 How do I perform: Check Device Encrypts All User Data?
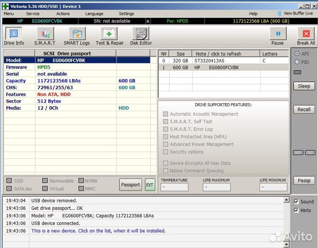click(166, 163)
